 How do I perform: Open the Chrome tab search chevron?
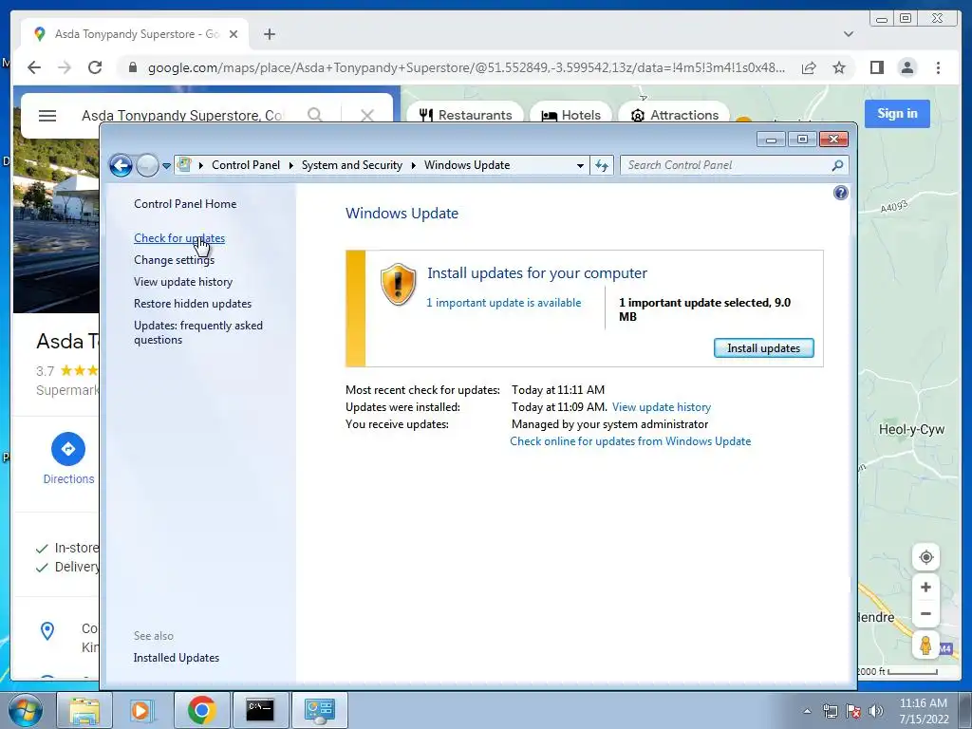pos(849,34)
